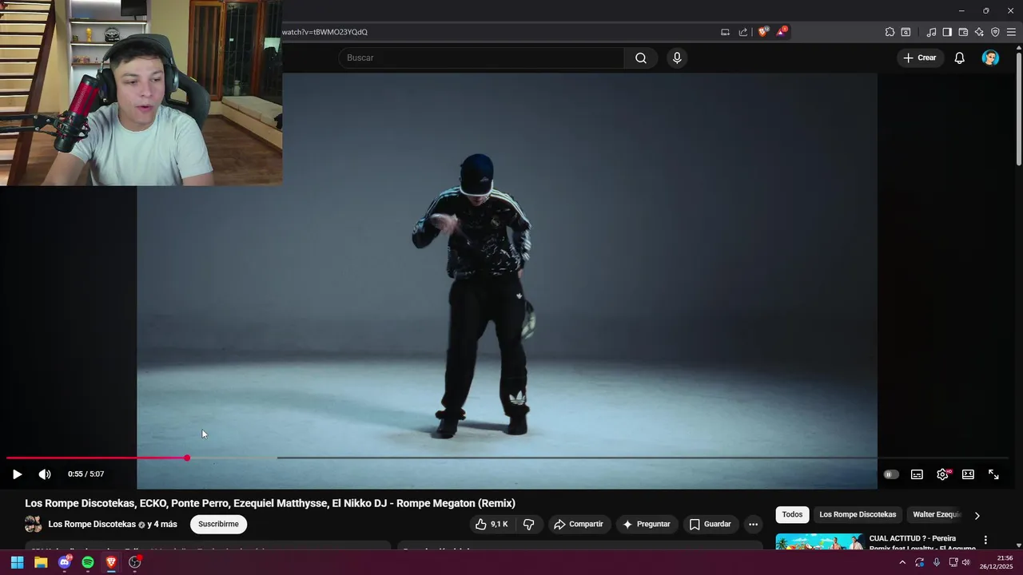Image resolution: width=1023 pixels, height=575 pixels.
Task: Toggle the autoplay switch in player controls
Action: (891, 474)
